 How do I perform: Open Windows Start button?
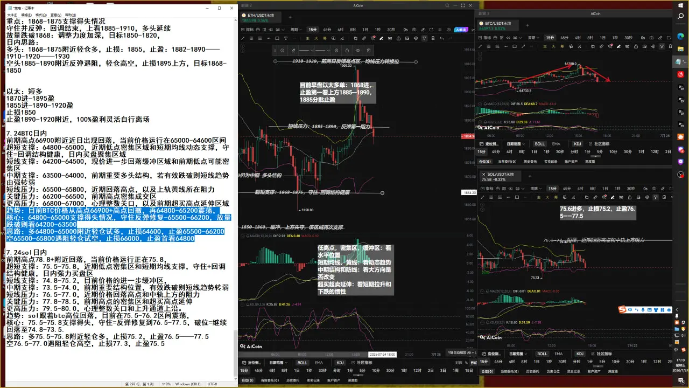(680, 4)
